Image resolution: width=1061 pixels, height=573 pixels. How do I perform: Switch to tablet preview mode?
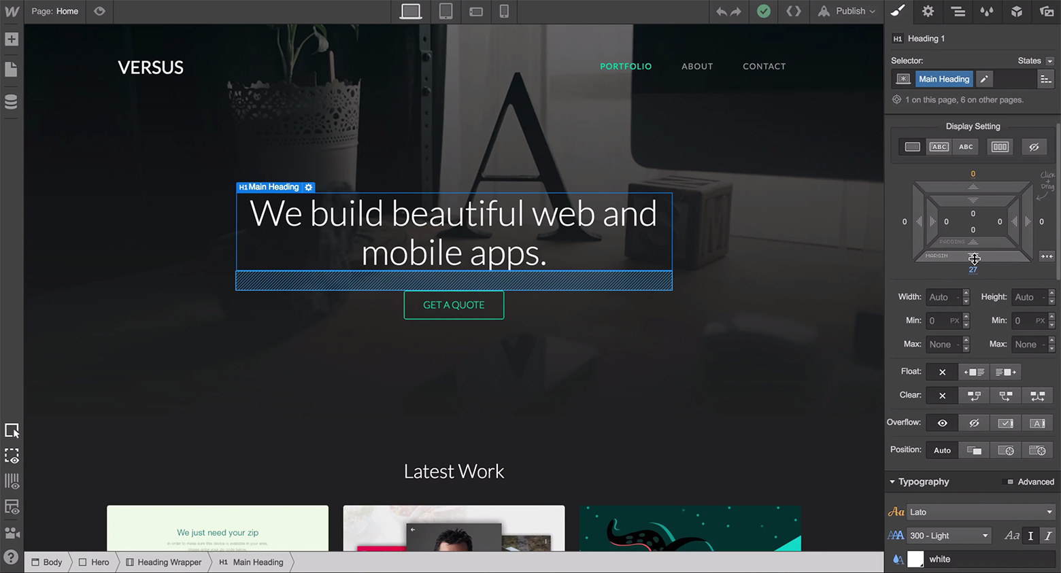click(x=445, y=12)
